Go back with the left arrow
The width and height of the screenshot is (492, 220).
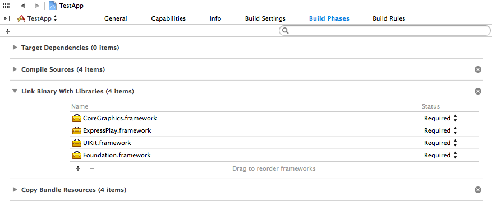[x=22, y=6]
